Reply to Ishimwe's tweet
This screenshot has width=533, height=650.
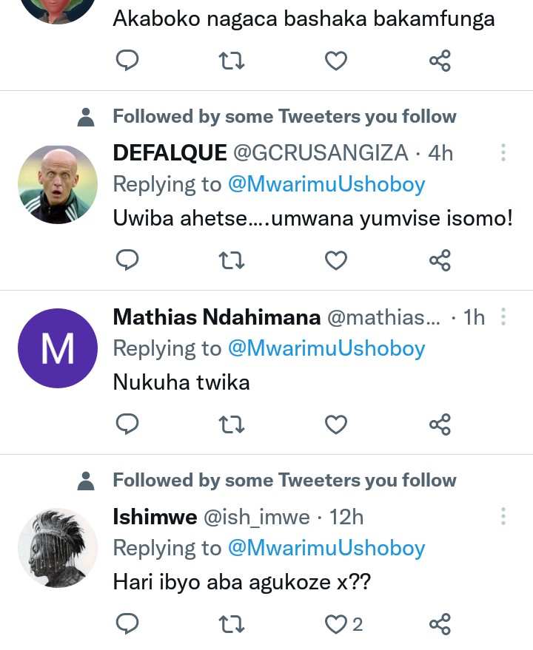click(129, 625)
